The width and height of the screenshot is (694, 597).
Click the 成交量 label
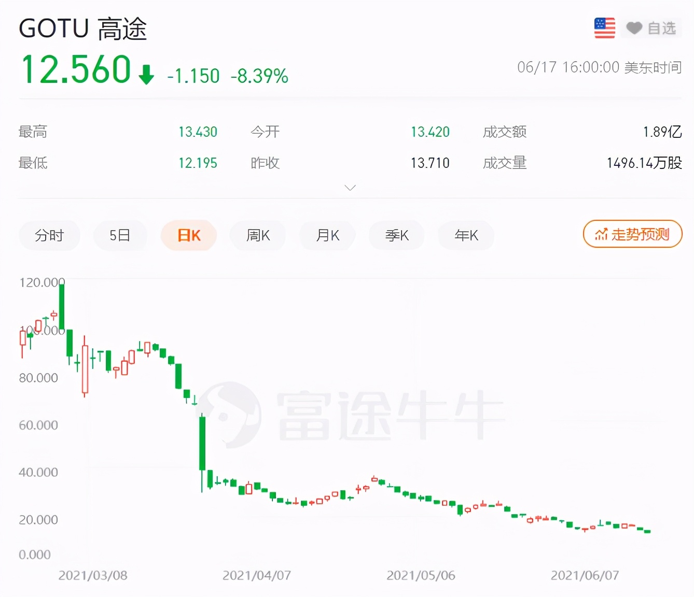click(505, 163)
